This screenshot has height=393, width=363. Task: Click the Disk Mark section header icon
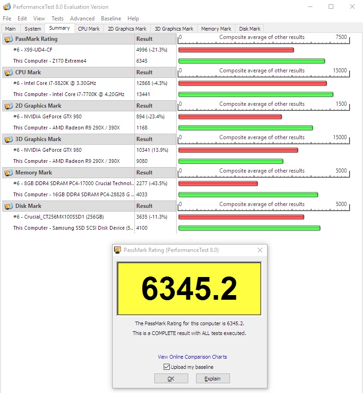pyautogui.click(x=9, y=206)
